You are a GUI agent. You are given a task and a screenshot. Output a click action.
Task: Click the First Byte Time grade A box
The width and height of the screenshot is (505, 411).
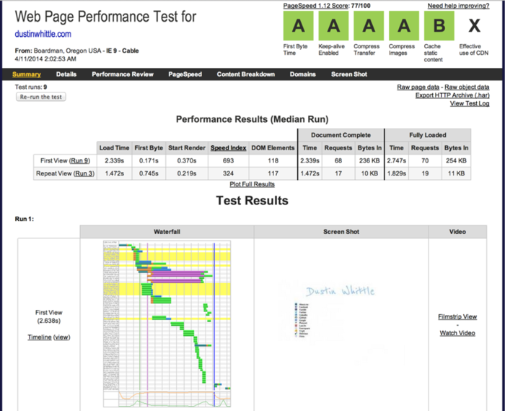click(x=298, y=25)
